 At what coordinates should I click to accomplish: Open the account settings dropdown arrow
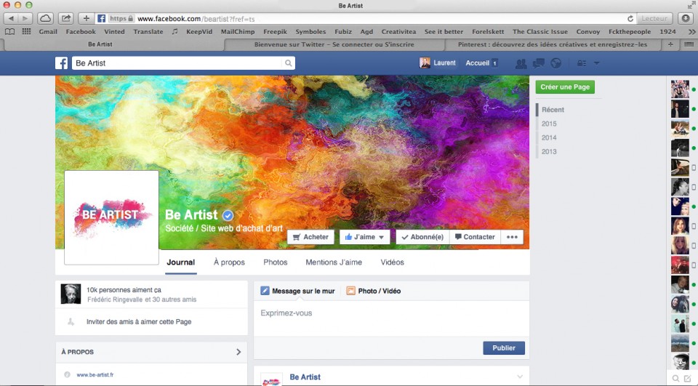[597, 63]
